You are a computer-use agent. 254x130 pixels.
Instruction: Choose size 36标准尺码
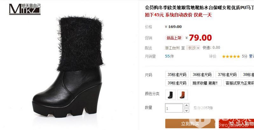pos(202,74)
